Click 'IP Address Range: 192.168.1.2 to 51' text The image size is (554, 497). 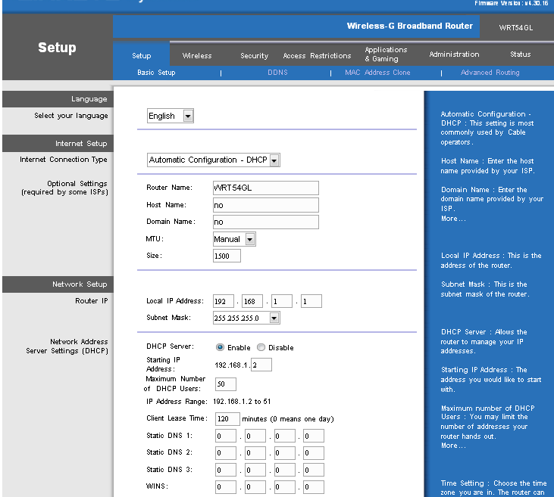208,402
